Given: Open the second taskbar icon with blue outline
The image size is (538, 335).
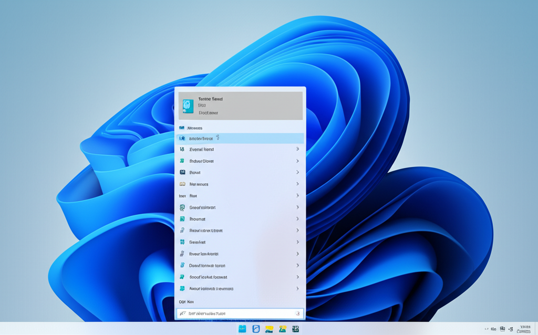Looking at the screenshot, I should [256, 329].
